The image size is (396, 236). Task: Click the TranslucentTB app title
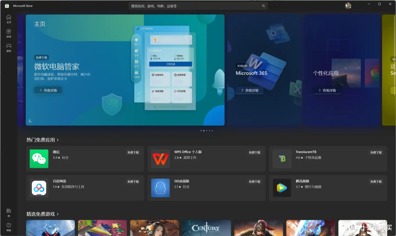[306, 152]
